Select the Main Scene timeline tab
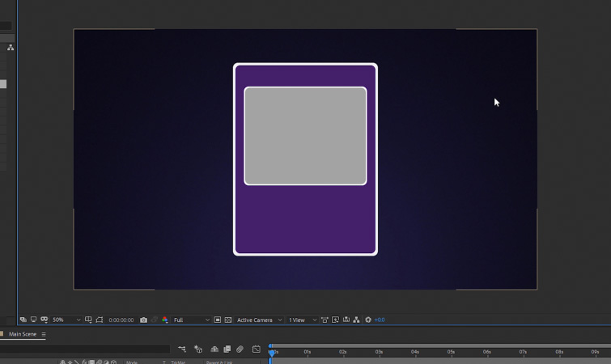Image resolution: width=611 pixels, height=364 pixels. pos(22,334)
